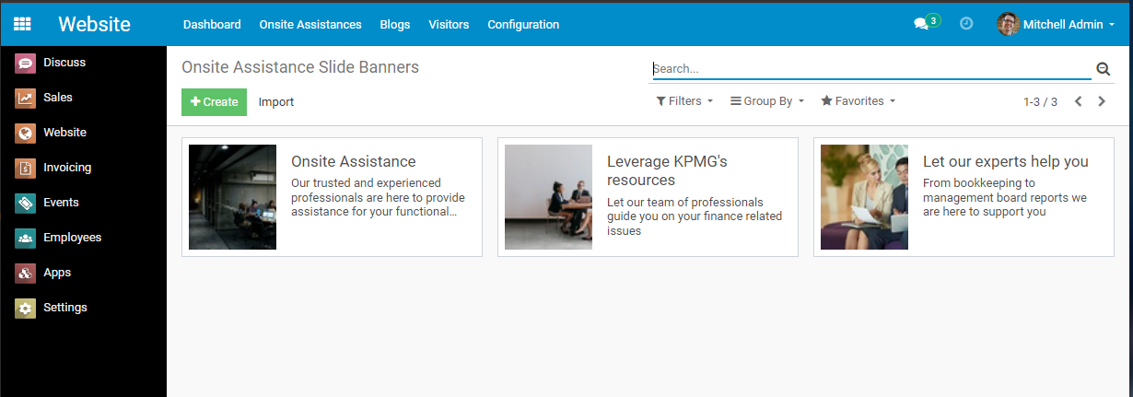Expand the Group By dropdown
1133x397 pixels.
(x=767, y=101)
